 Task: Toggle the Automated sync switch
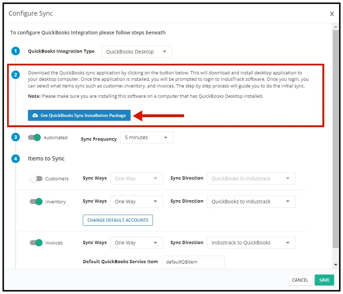(34, 137)
